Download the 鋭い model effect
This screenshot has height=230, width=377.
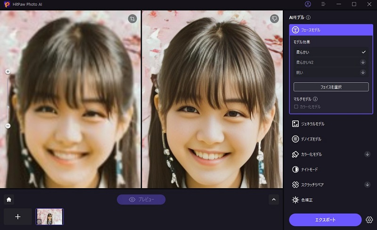click(363, 72)
